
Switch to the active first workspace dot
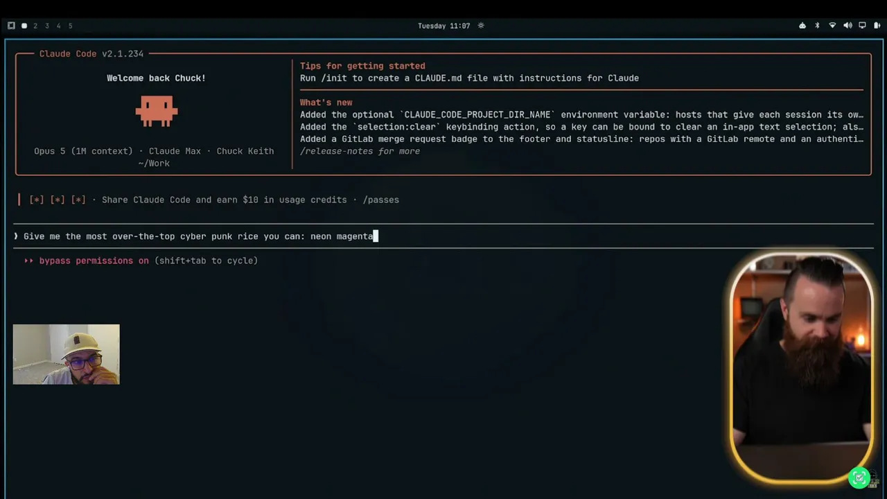[x=24, y=26]
